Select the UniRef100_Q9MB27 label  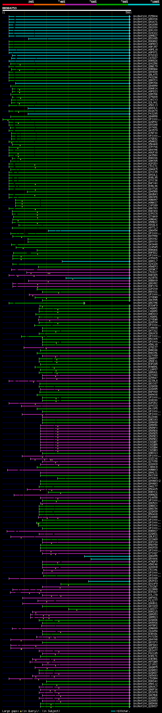click(145, 36)
